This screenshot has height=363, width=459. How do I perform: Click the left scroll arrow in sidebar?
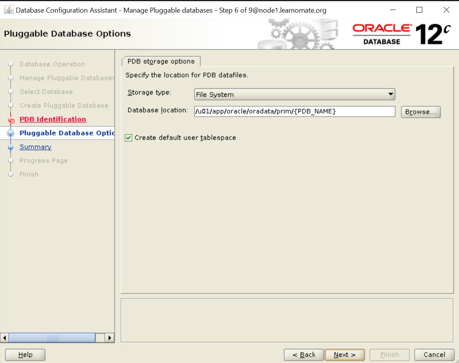(x=5, y=338)
